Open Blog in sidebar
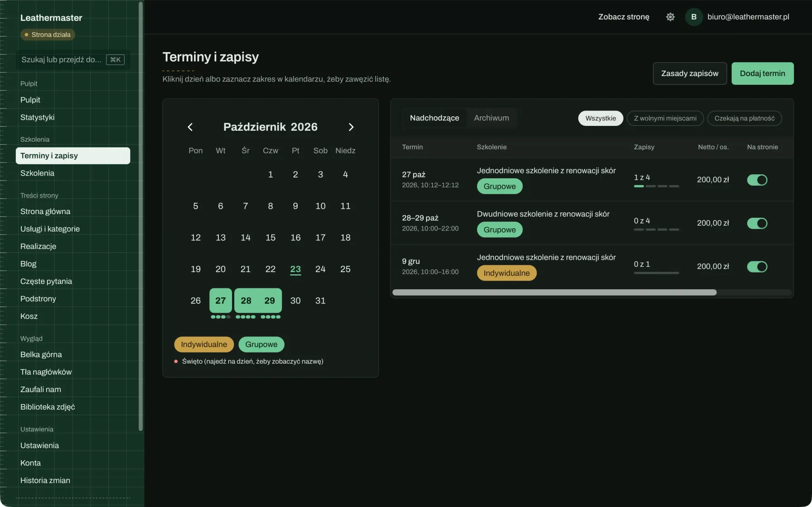This screenshot has width=812, height=507. point(72,264)
